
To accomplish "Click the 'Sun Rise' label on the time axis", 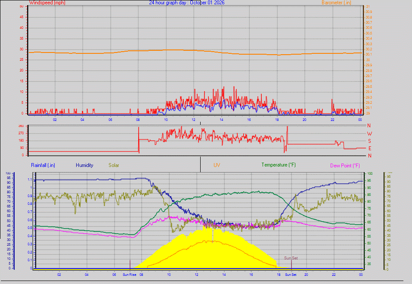I will click(x=130, y=275).
